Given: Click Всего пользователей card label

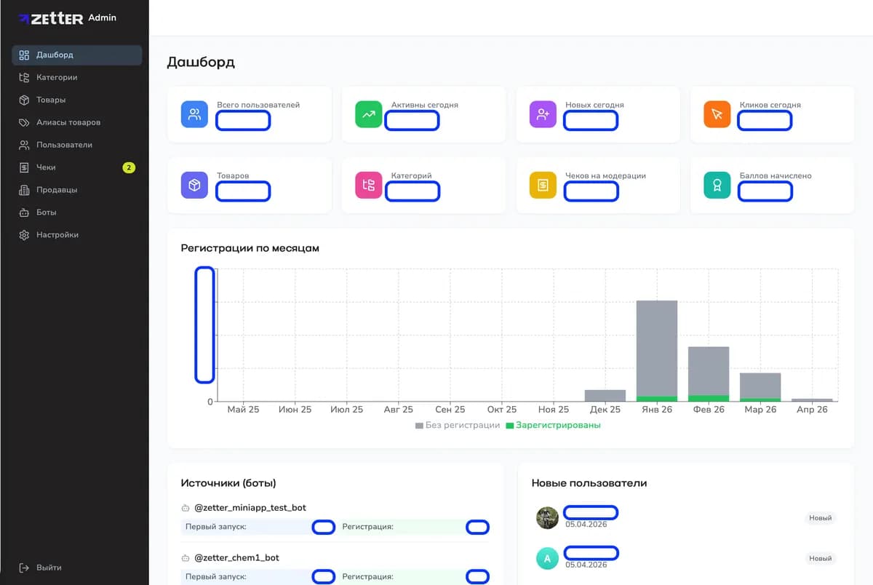Looking at the screenshot, I should point(258,105).
